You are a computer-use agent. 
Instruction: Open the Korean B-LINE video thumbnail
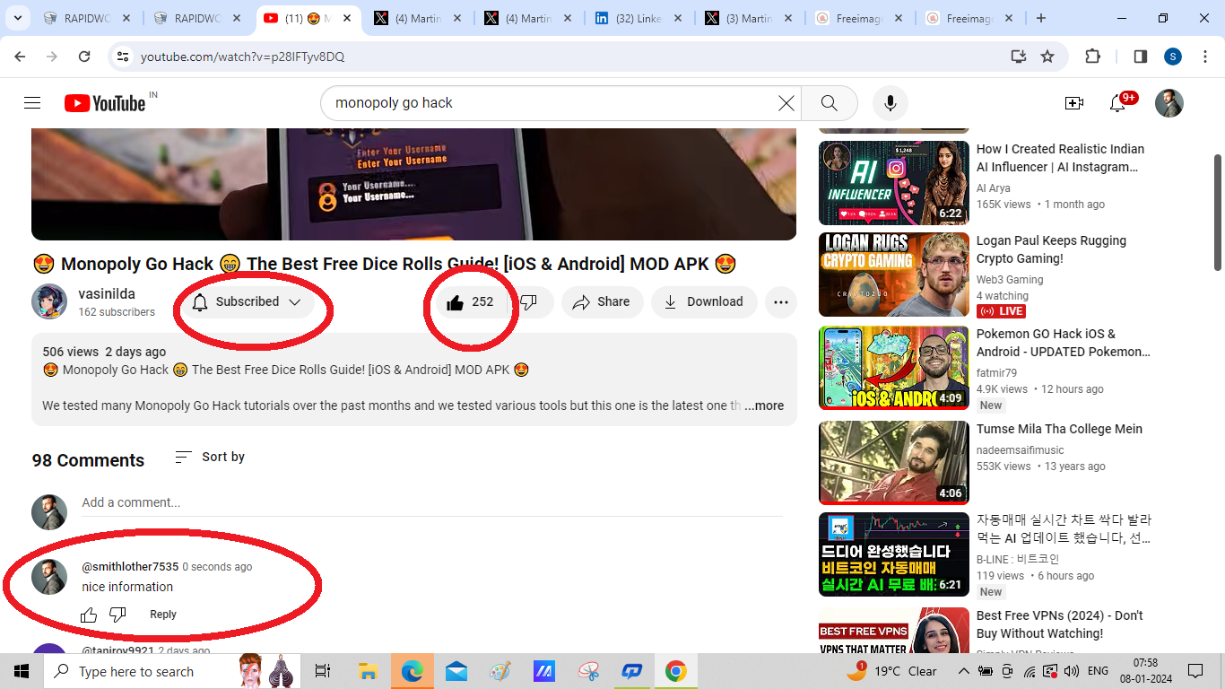coord(894,554)
